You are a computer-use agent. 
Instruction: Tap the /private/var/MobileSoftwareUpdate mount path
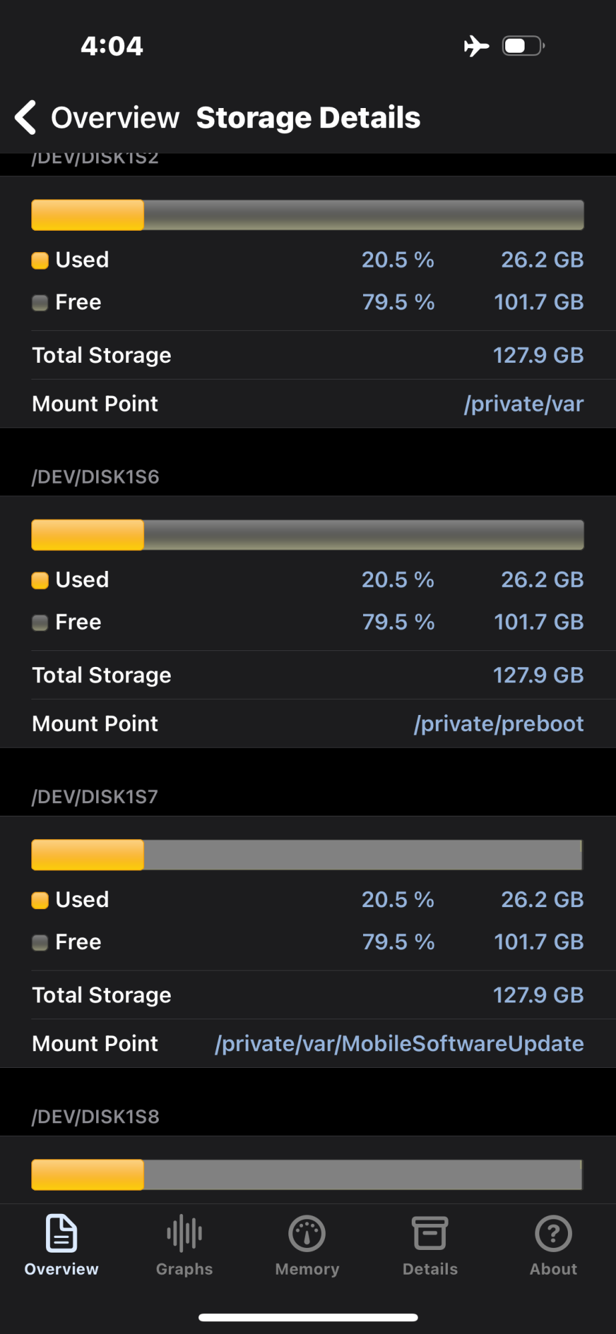point(399,1044)
